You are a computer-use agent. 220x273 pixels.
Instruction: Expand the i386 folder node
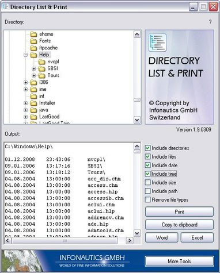pyautogui.click(x=25, y=83)
